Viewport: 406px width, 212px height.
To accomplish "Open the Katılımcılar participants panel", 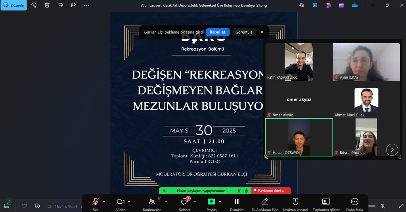I will coord(151,202).
